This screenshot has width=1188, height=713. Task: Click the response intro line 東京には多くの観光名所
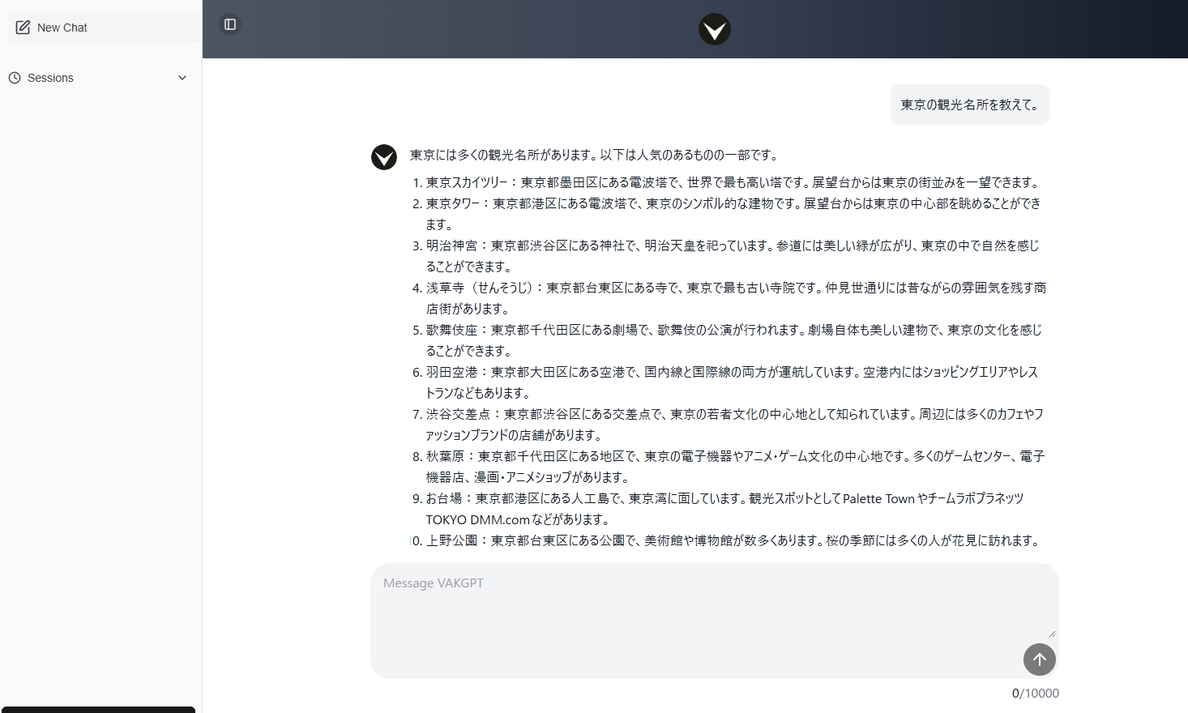(x=594, y=155)
